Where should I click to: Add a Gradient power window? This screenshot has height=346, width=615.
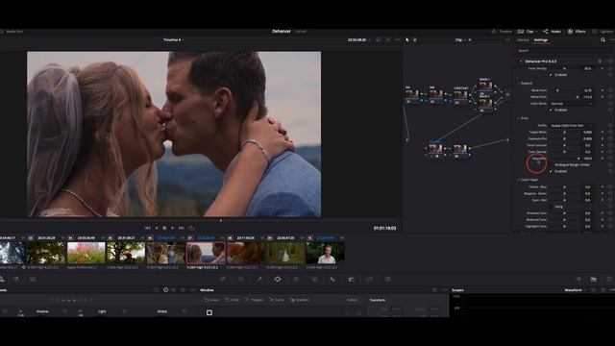tap(299, 300)
